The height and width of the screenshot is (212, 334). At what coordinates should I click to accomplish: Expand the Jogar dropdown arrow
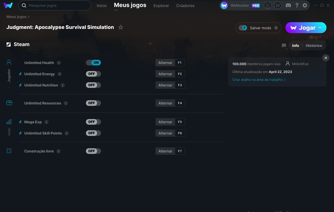coord(320,28)
